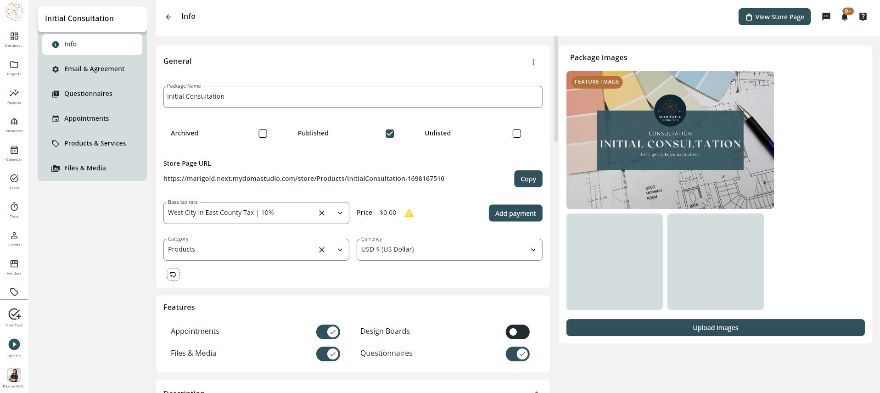
Task: Open the Appointments menu item in left panel
Action: click(92, 118)
